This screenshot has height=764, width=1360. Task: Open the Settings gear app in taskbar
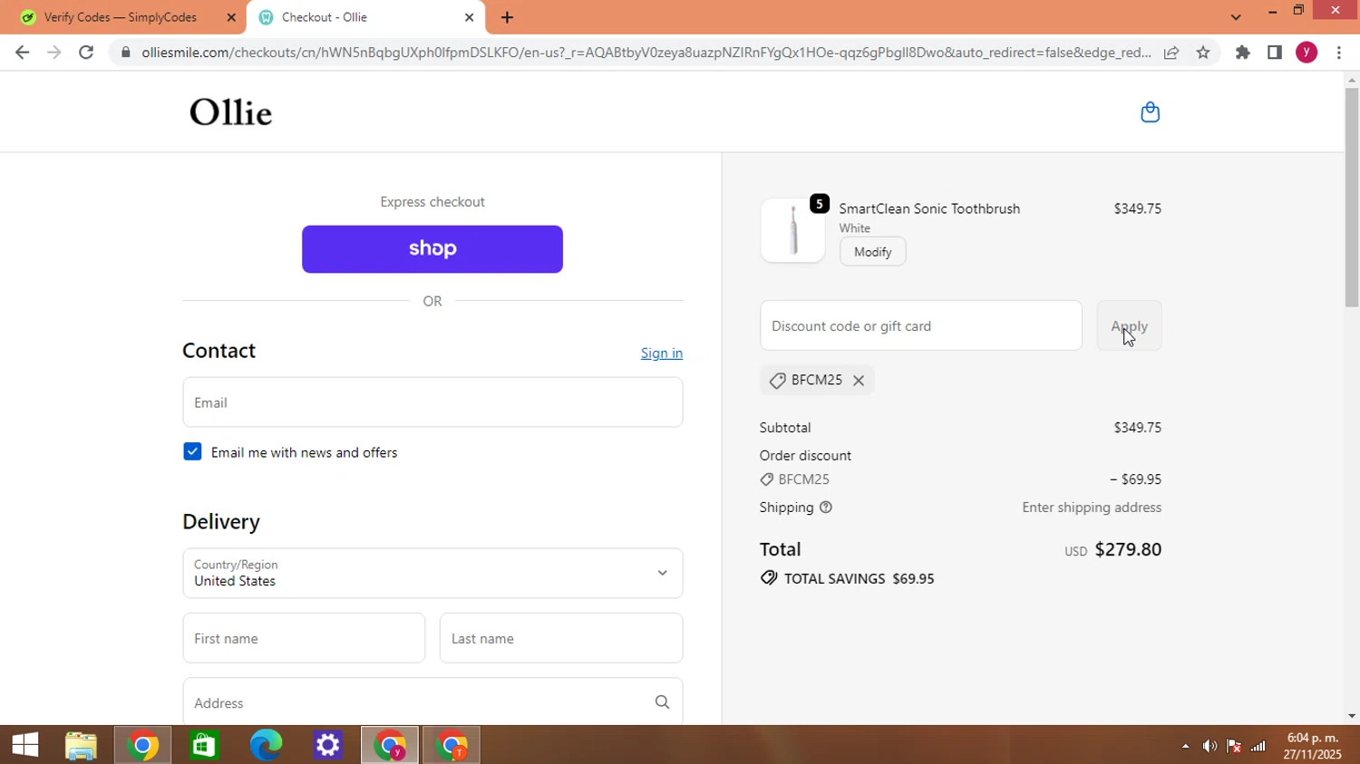pos(328,745)
